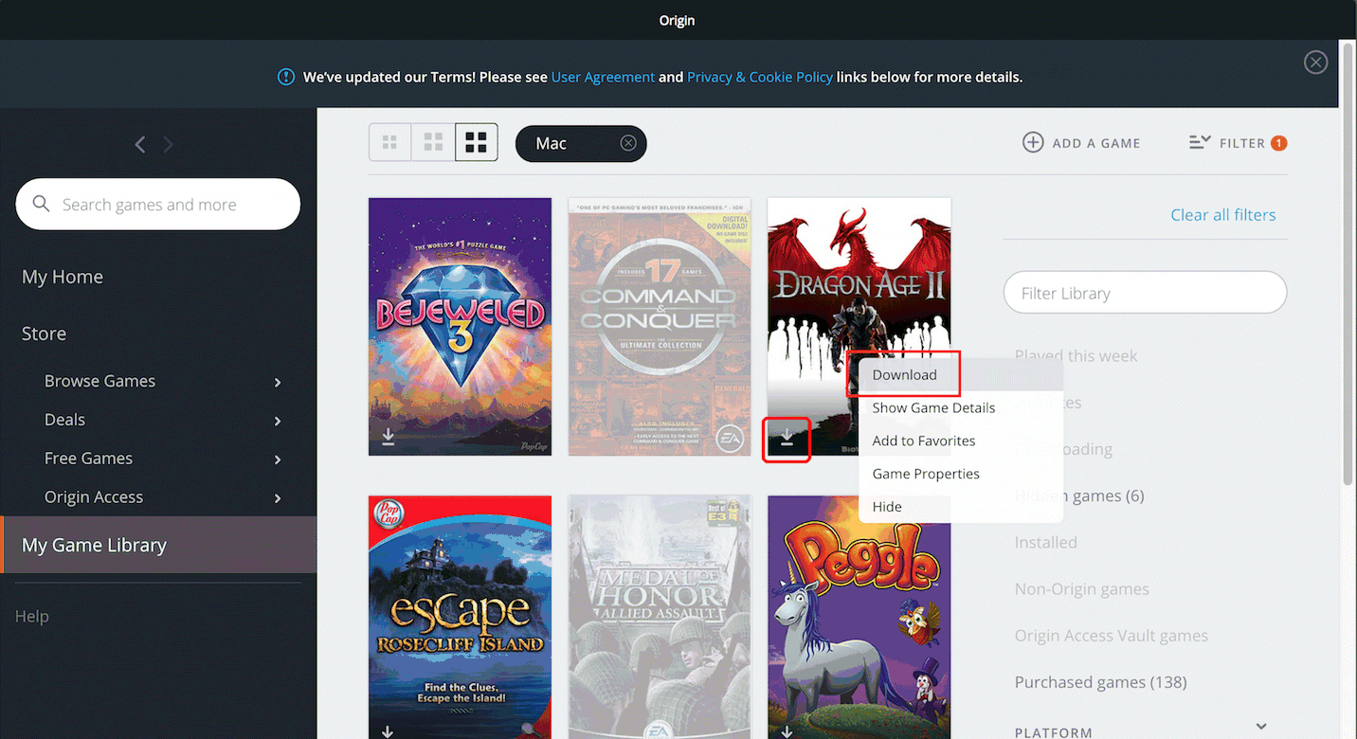Click Clear all filters link
The width and height of the screenshot is (1357, 739).
tap(1222, 215)
